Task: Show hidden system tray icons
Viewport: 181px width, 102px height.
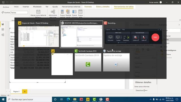Action: (x=150, y=99)
